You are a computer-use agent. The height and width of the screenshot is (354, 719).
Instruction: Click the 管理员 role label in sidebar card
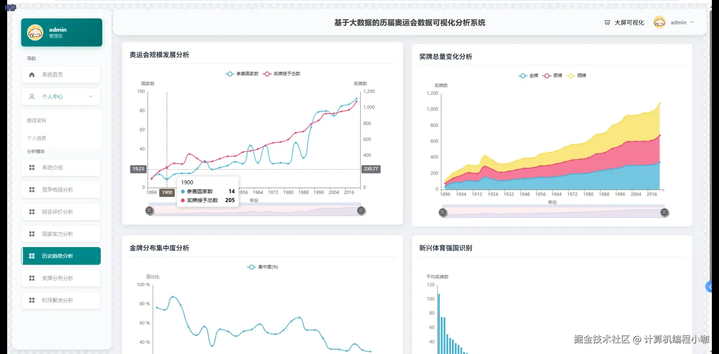tap(56, 36)
